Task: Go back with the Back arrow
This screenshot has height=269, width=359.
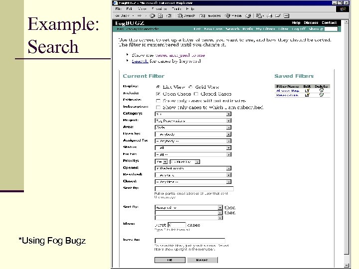Action: tap(123, 15)
